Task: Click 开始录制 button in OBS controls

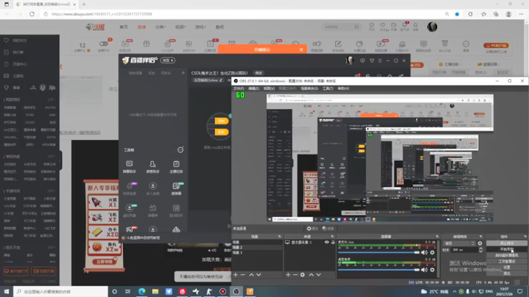Action: 507,249
